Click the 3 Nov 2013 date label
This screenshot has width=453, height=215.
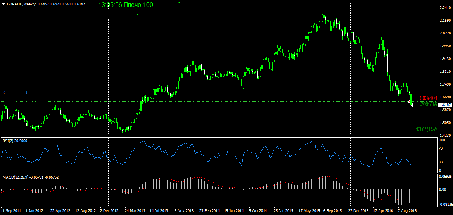pyautogui.click(x=184, y=210)
